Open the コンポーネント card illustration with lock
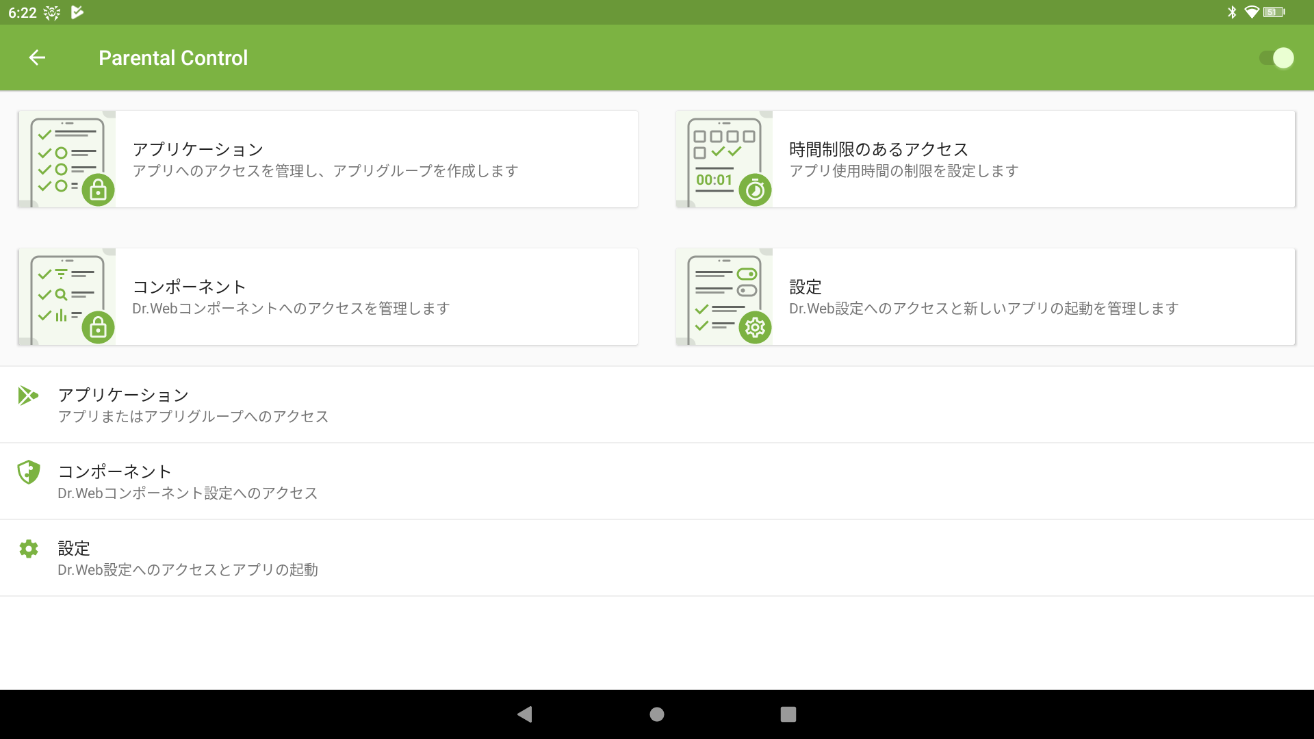The height and width of the screenshot is (739, 1314). point(67,297)
